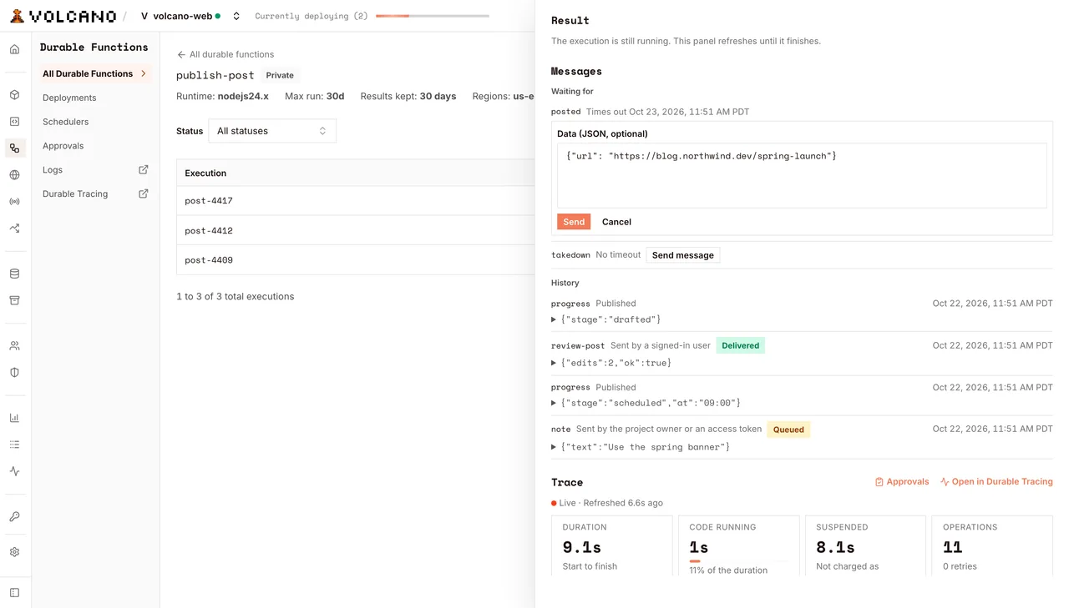Open execution post-4417 row
1069x608 pixels.
tap(355, 201)
